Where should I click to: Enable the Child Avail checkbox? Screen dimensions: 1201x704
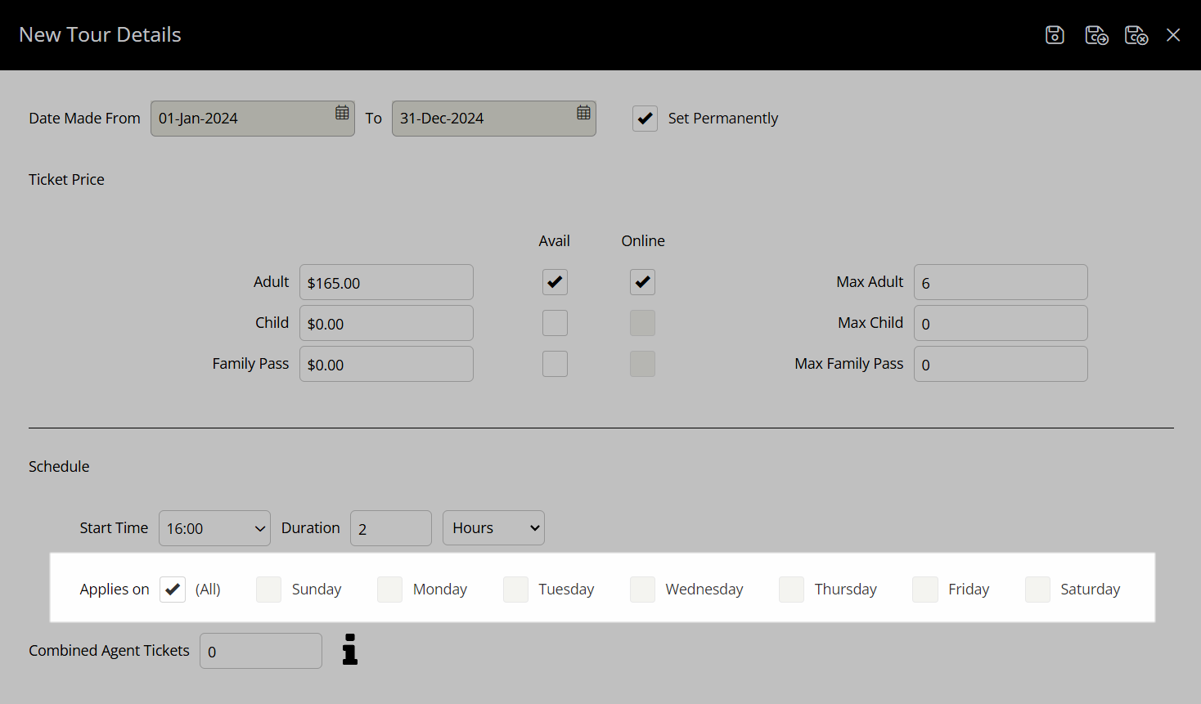[555, 323]
